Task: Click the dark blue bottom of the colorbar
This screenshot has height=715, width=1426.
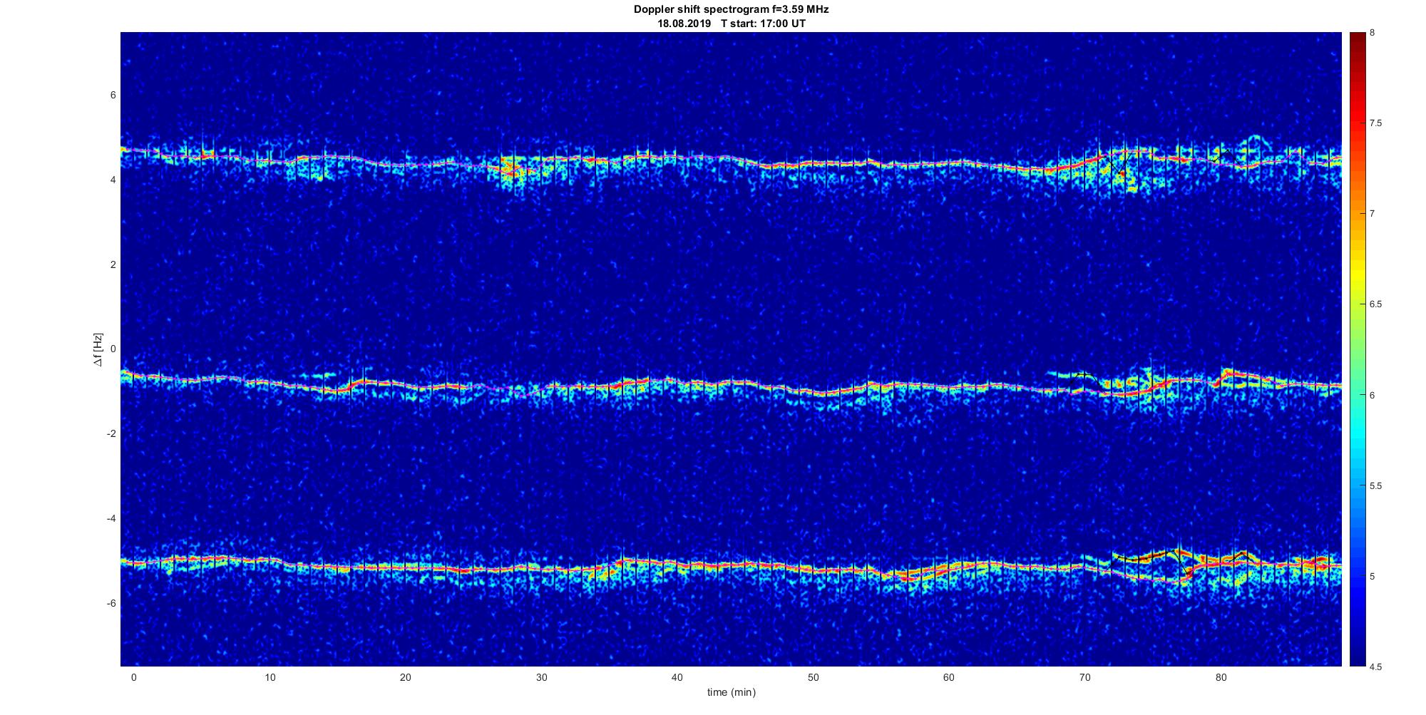Action: coord(1357,659)
